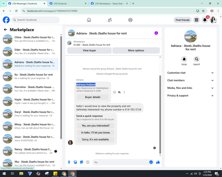
Task: Switch to the Marketplace 3beds tab
Action: point(109,4)
